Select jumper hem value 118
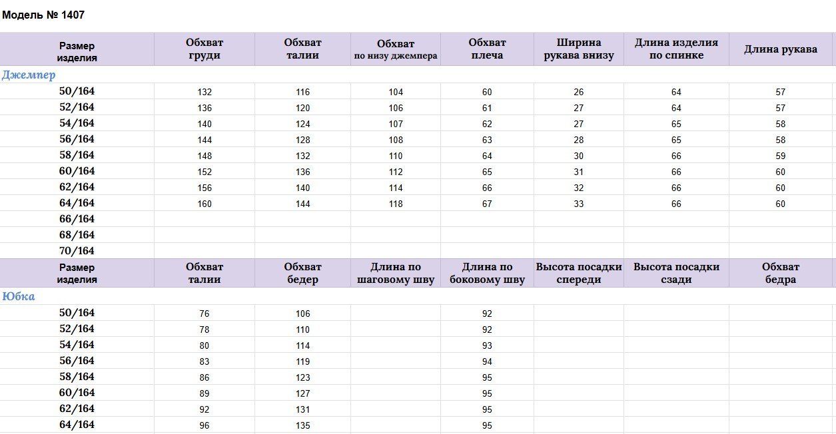The height and width of the screenshot is (434, 836). pos(396,204)
